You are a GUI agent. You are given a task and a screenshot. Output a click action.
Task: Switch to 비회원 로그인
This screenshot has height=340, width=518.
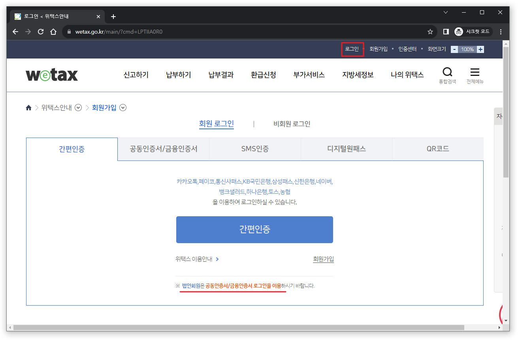pos(292,124)
